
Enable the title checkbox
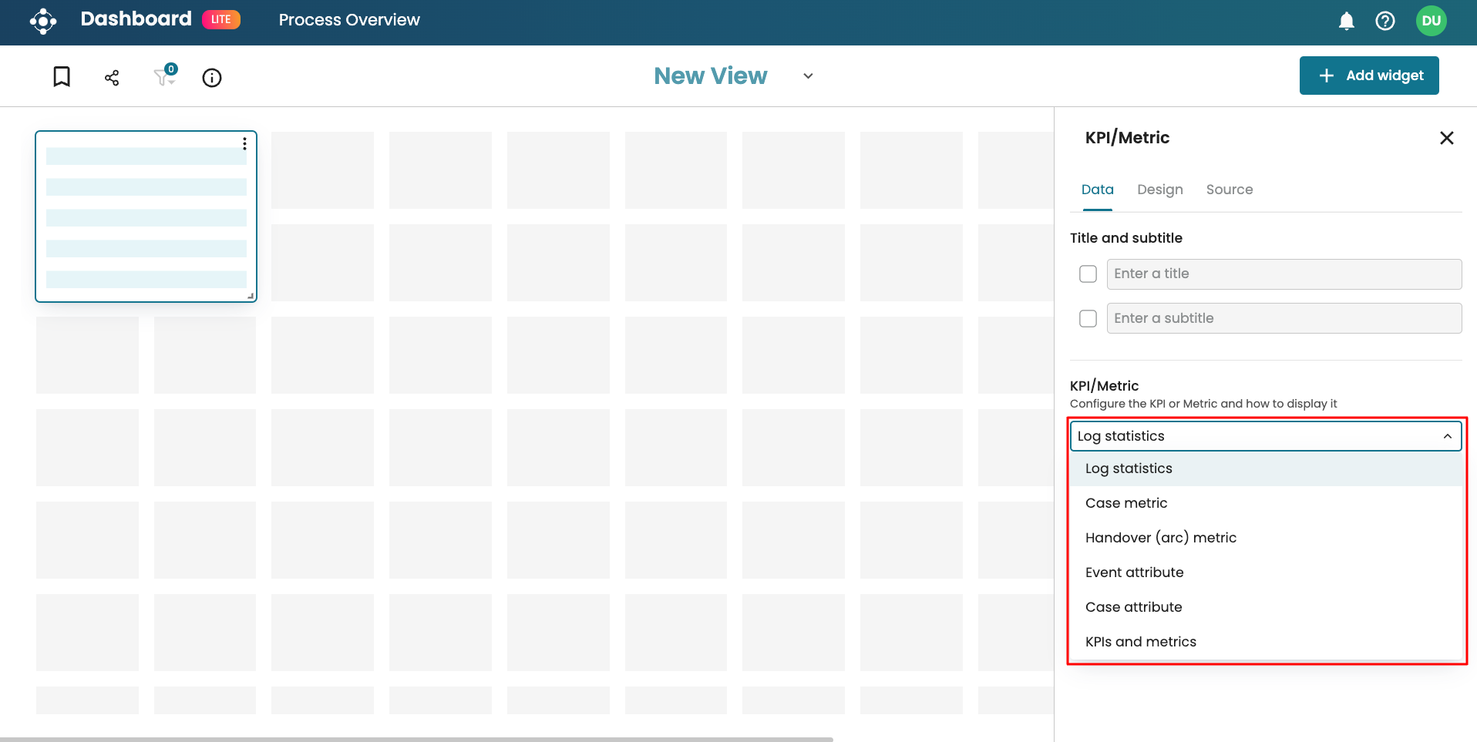pyautogui.click(x=1088, y=274)
